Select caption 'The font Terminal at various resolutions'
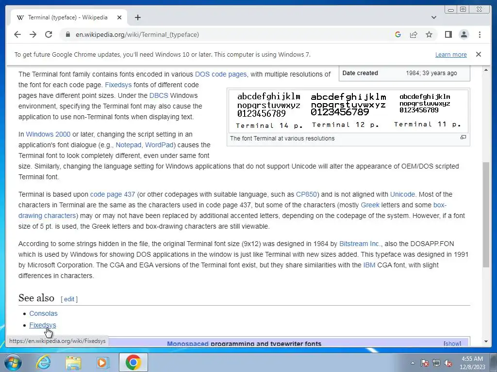This screenshot has width=497, height=372. (x=282, y=138)
